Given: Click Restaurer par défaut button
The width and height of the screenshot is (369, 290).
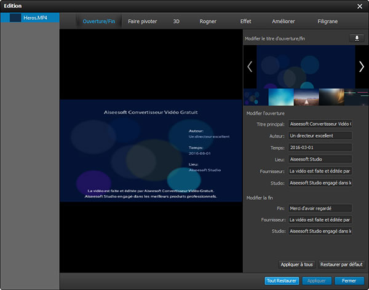Looking at the screenshot, I should pyautogui.click(x=341, y=264).
